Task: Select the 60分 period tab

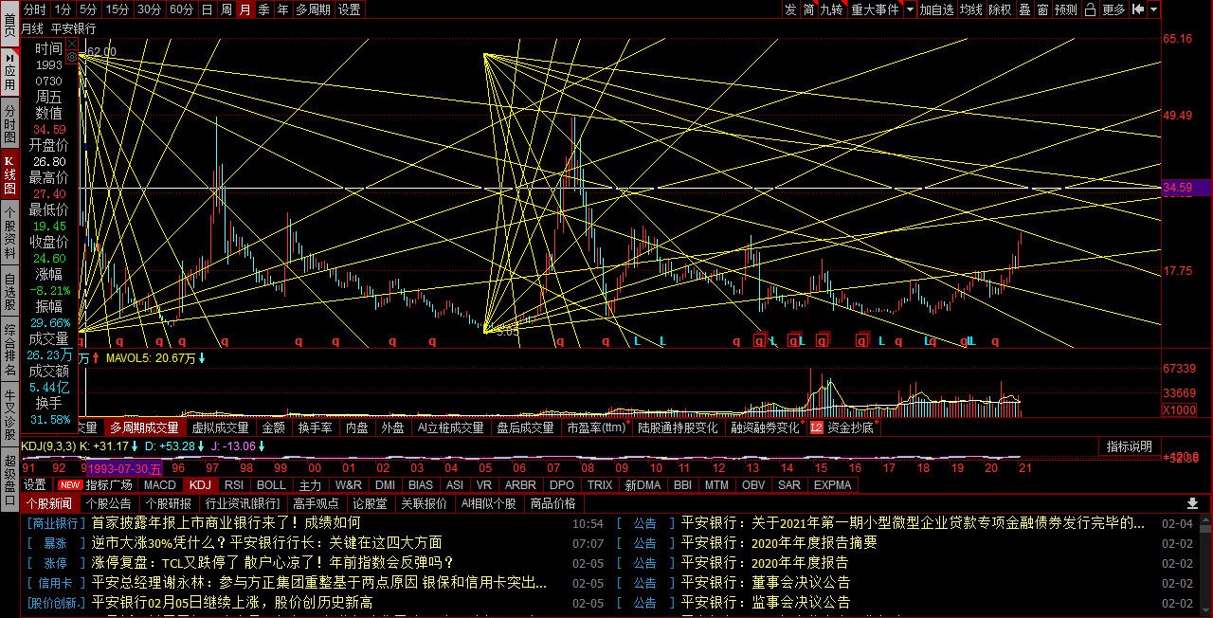Action: click(181, 9)
